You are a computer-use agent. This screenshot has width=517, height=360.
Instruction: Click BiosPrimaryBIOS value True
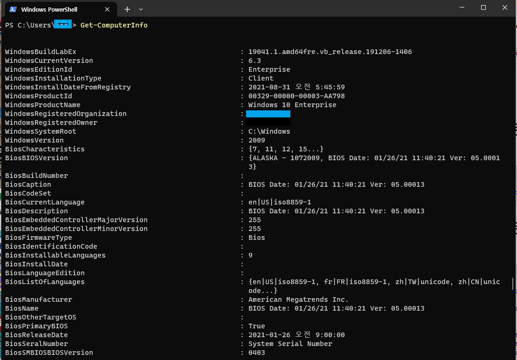point(256,326)
